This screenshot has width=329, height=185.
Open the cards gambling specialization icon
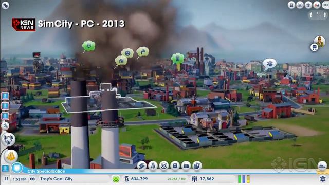click(197, 165)
